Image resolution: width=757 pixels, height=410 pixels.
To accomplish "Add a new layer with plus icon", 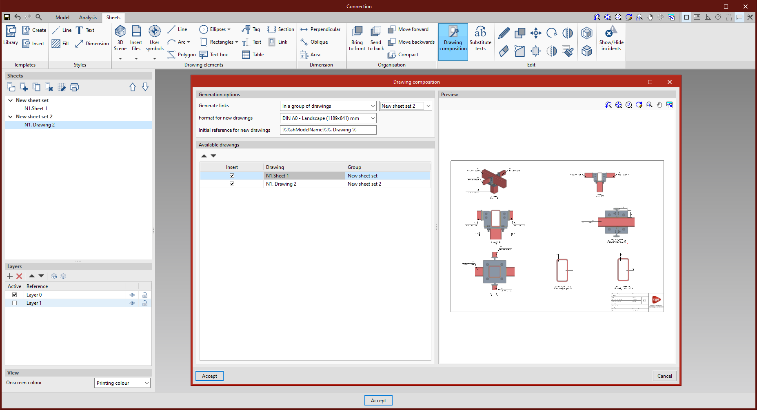I will point(10,276).
